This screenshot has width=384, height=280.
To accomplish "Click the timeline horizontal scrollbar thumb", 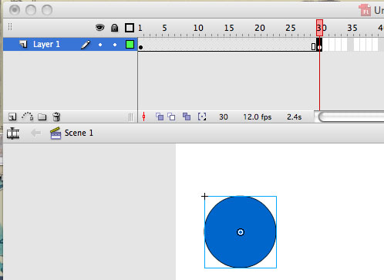I will 351,117.
